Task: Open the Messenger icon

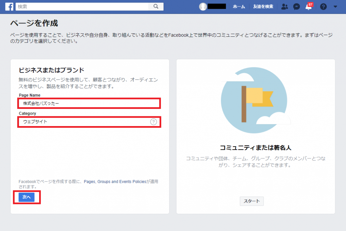Action: click(296, 6)
